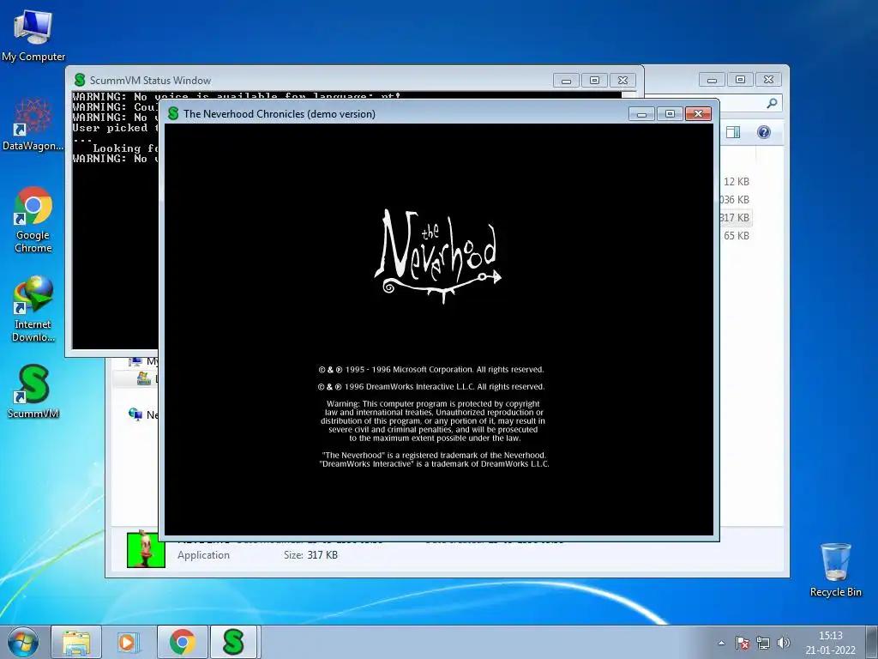Select the 12 KB file size entry in Explorer
The image size is (878, 659).
point(736,182)
